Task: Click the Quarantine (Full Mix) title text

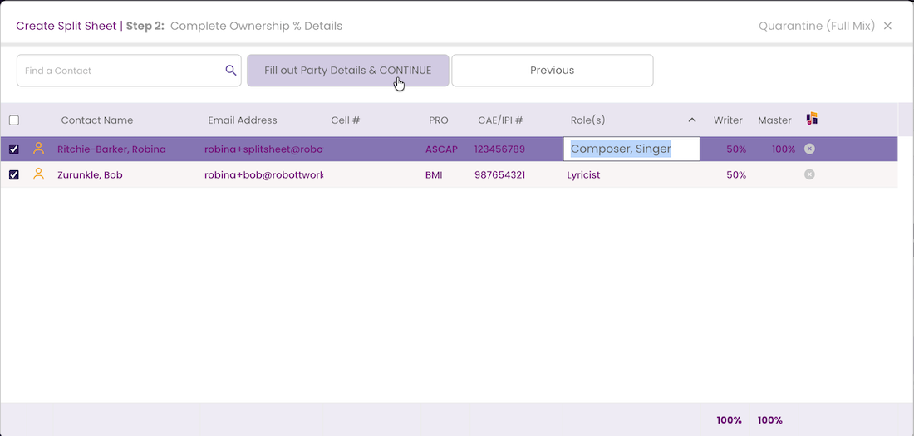Action: (817, 27)
